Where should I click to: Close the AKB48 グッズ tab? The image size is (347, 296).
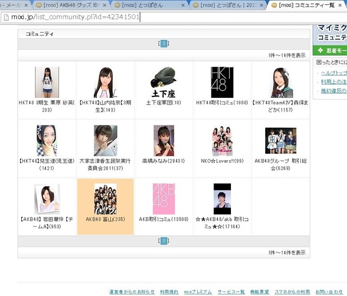pos(105,5)
